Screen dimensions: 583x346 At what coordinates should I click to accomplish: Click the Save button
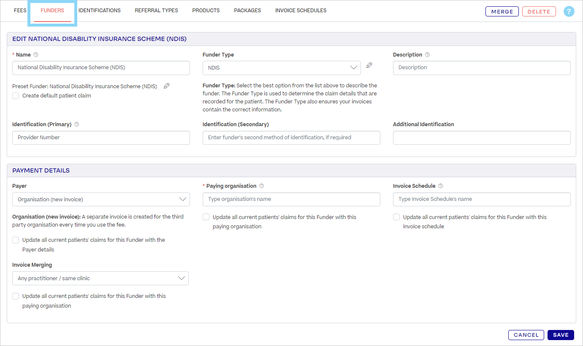point(561,335)
